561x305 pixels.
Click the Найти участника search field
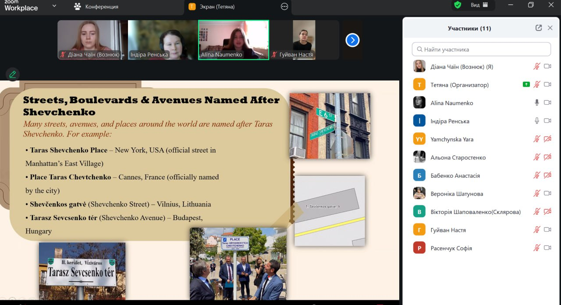[481, 49]
